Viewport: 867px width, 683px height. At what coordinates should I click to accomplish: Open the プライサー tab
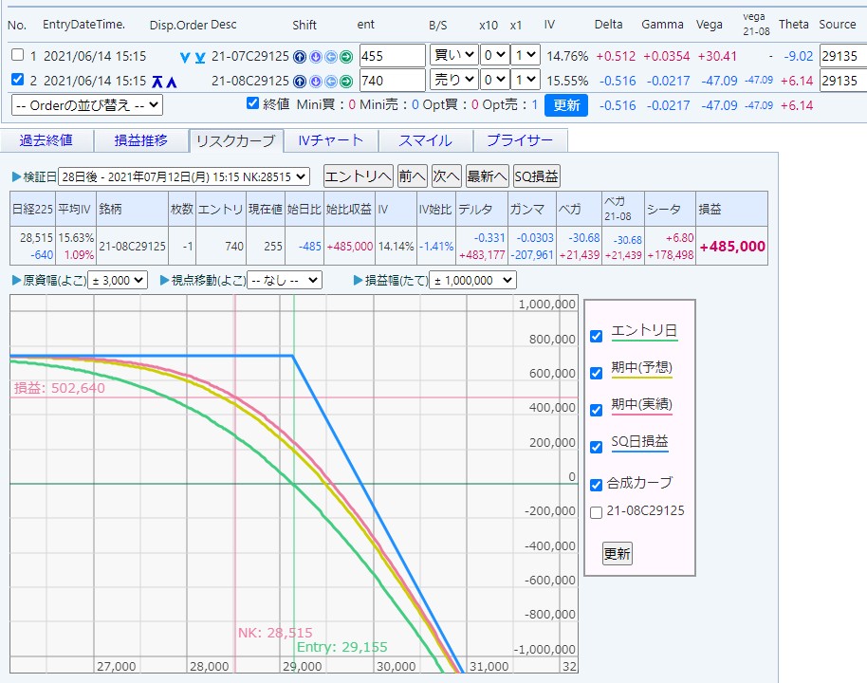(521, 140)
